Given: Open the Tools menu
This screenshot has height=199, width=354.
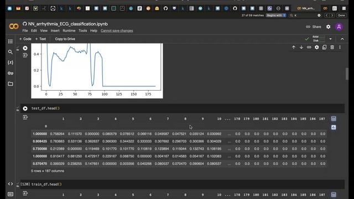Looking at the screenshot, I should (x=82, y=31).
